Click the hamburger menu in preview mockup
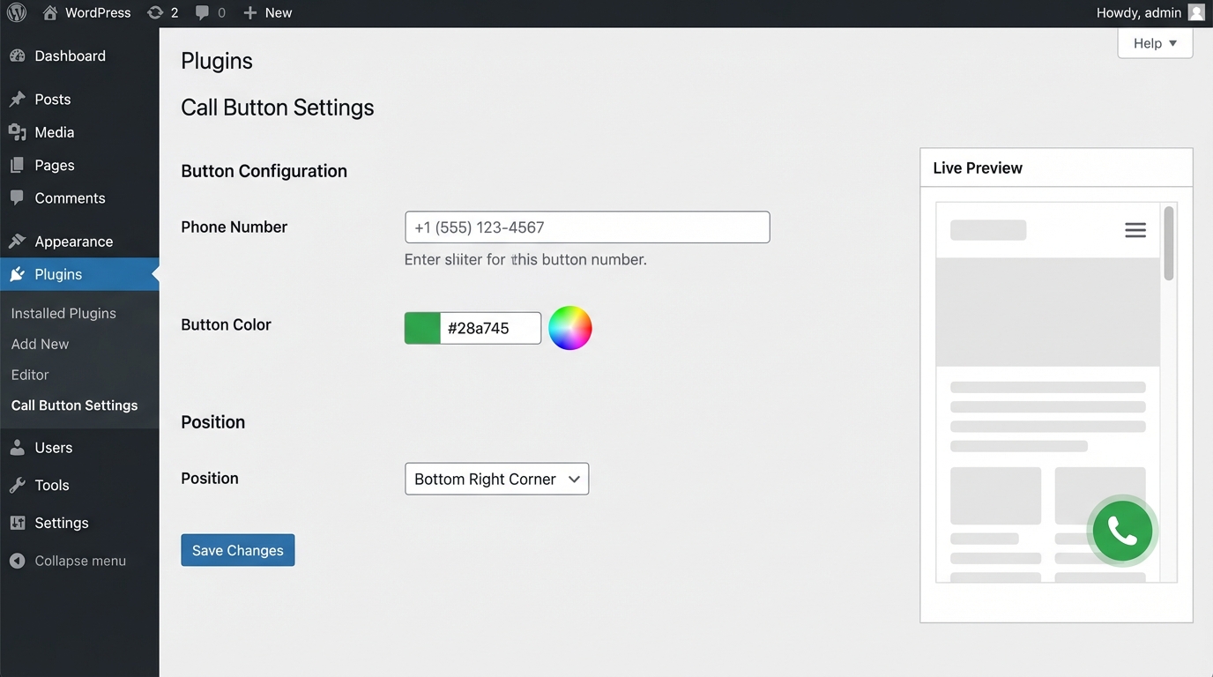Viewport: 1213px width, 677px height. point(1135,229)
